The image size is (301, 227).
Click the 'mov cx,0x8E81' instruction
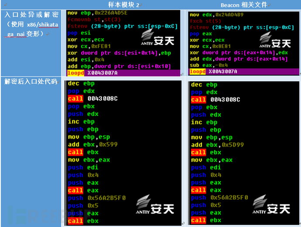[x=210, y=47]
